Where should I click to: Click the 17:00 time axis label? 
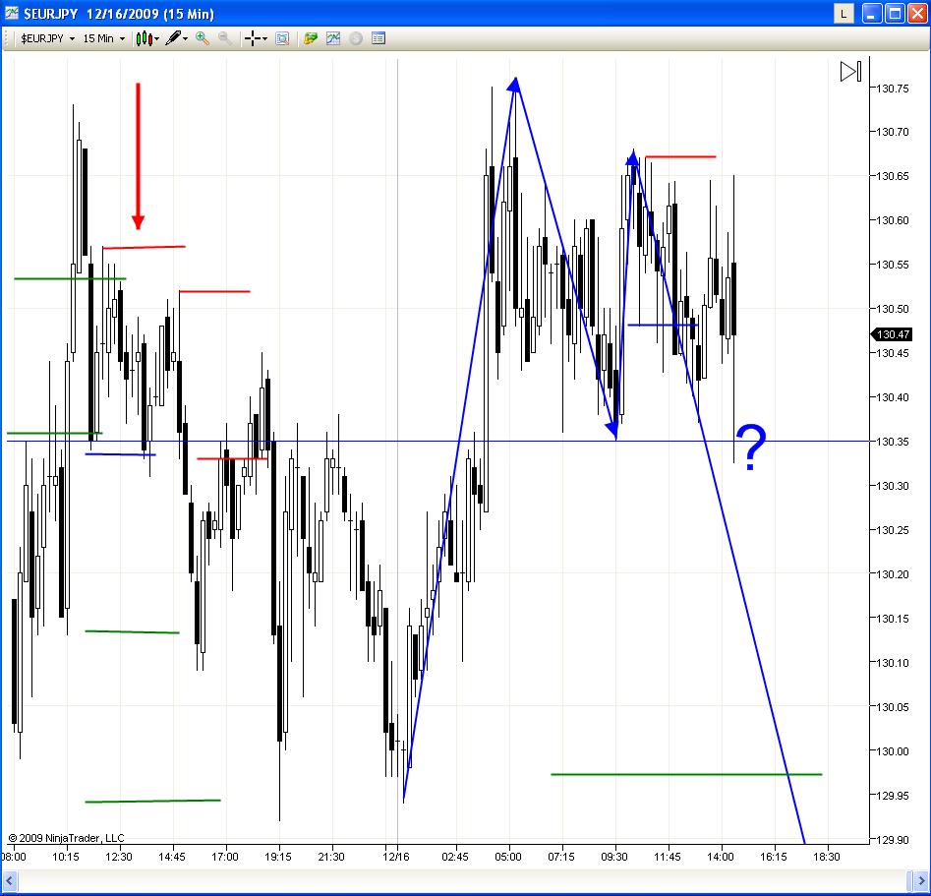[225, 857]
